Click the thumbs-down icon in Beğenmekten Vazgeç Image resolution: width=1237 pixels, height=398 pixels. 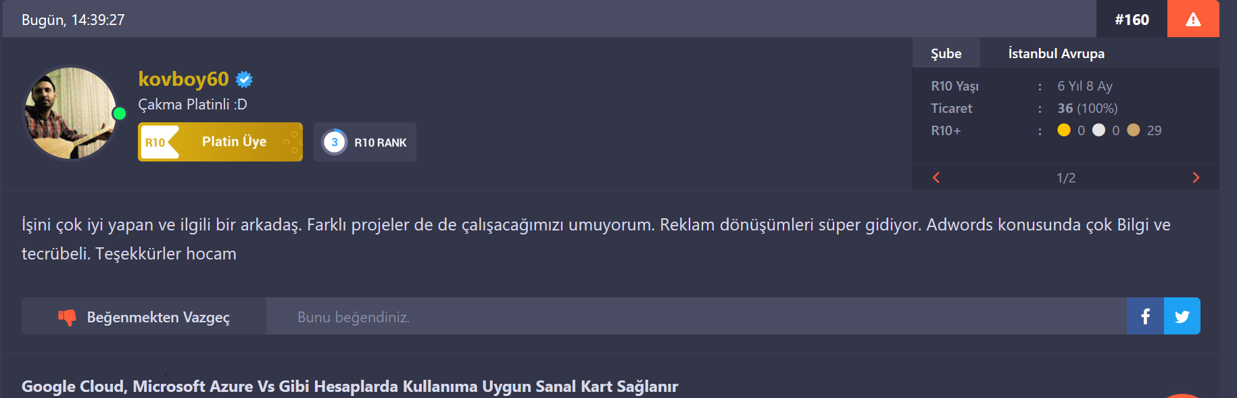pos(67,317)
